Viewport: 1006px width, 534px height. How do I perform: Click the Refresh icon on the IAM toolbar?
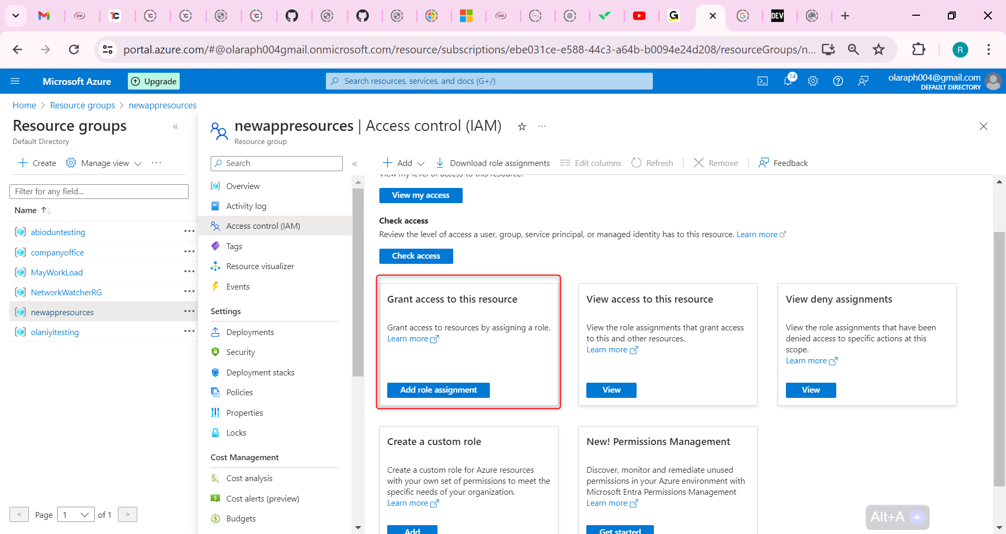(637, 163)
